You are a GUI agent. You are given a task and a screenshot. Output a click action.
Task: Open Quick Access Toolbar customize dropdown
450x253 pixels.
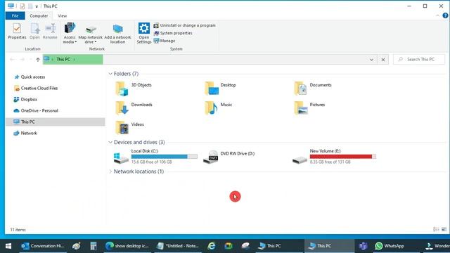tap(37, 6)
